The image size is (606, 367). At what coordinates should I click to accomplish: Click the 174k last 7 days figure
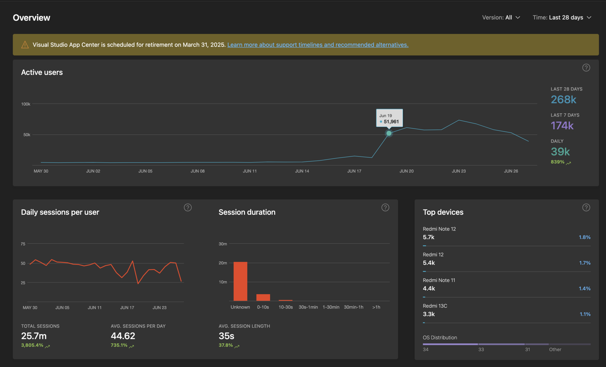562,126
